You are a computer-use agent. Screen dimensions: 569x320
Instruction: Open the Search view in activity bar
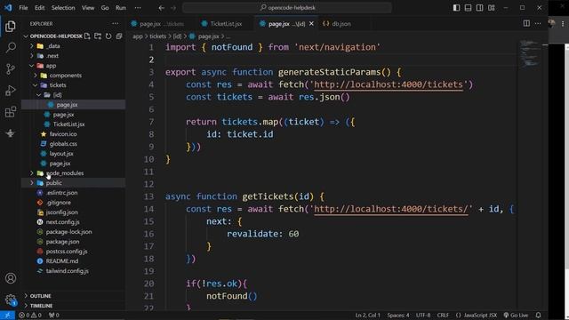pos(11,47)
